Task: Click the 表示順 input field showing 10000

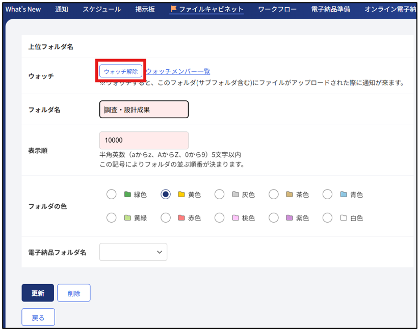Action: [144, 140]
